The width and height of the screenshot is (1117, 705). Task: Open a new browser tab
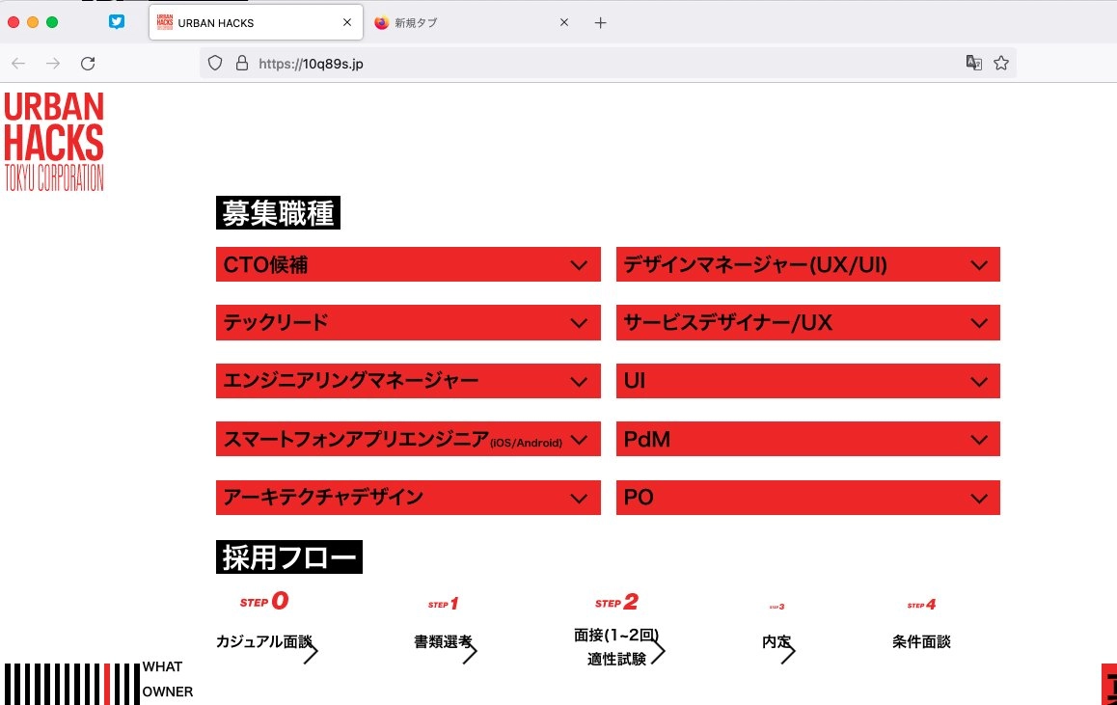tap(600, 22)
